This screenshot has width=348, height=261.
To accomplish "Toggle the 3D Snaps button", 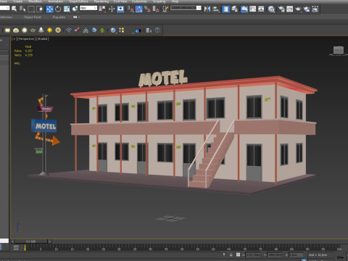I will click(130, 9).
